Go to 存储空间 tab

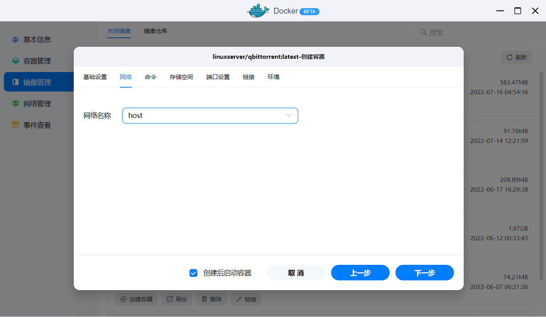[x=181, y=77]
